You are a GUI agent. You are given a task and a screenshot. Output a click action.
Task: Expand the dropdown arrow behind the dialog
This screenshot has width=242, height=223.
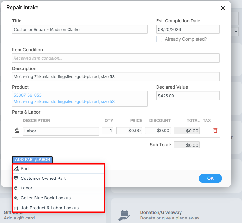click(236, 31)
